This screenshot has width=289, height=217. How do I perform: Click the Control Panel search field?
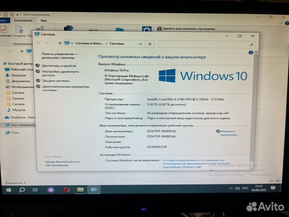point(206,44)
